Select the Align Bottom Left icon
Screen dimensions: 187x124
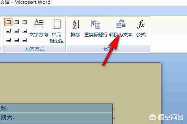[8, 40]
